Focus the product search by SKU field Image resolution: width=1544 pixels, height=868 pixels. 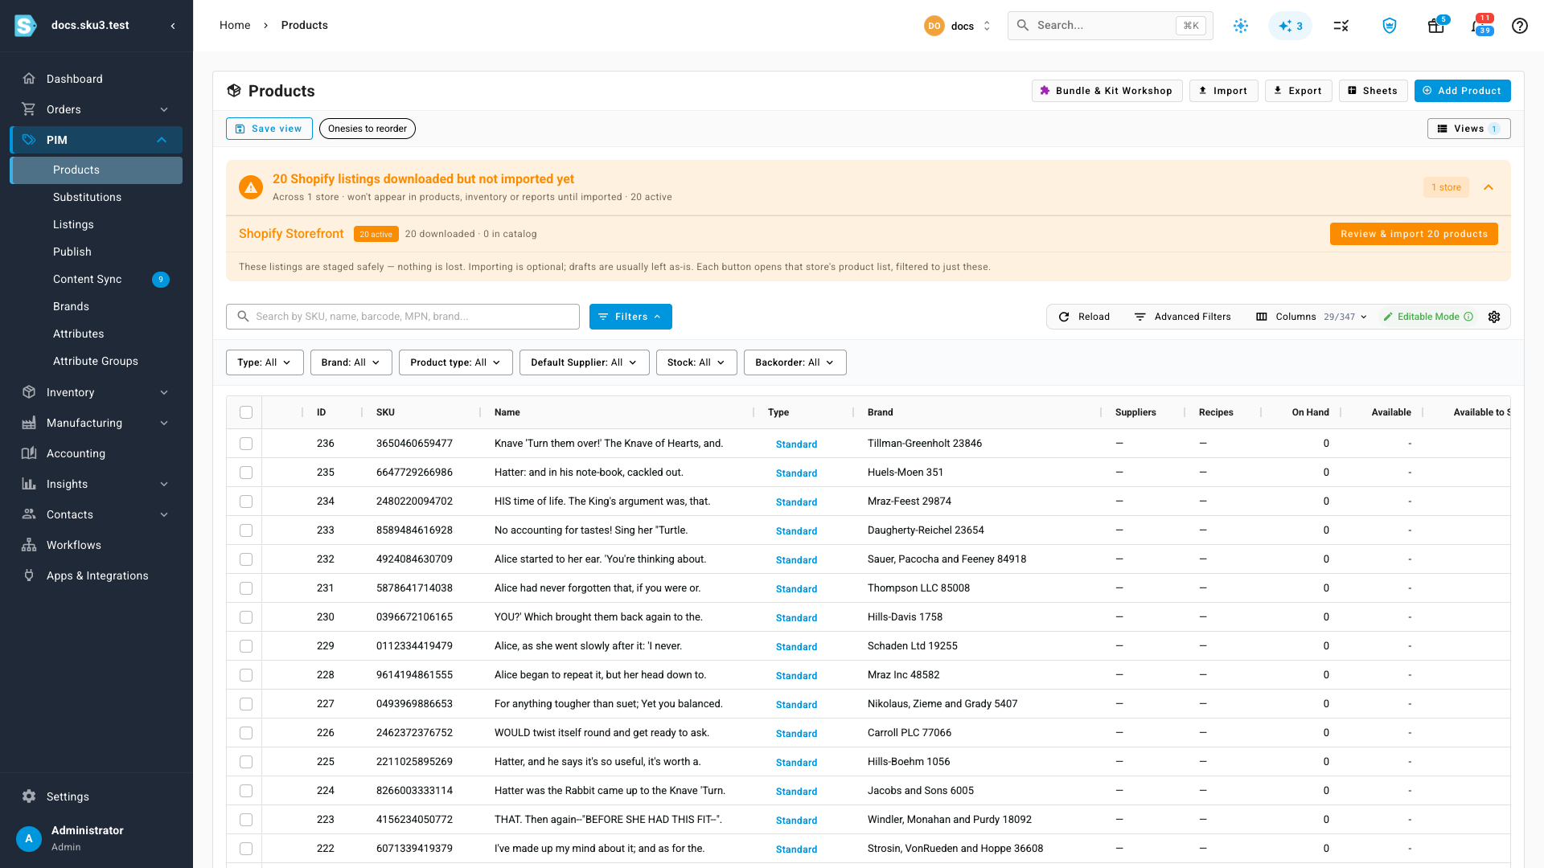coord(402,317)
